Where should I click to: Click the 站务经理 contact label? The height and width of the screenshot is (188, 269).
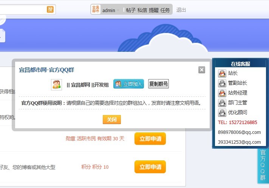[x=238, y=93]
